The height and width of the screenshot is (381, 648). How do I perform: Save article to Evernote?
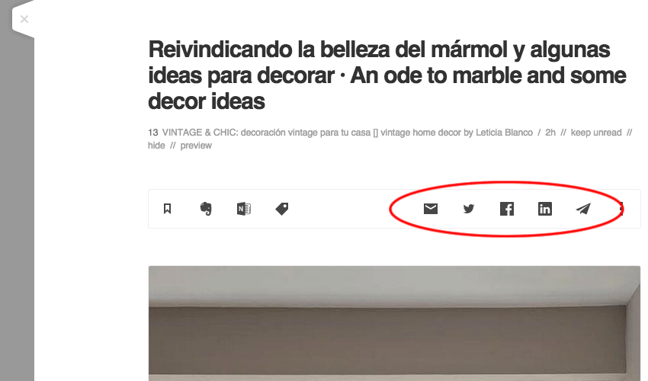[x=206, y=209]
